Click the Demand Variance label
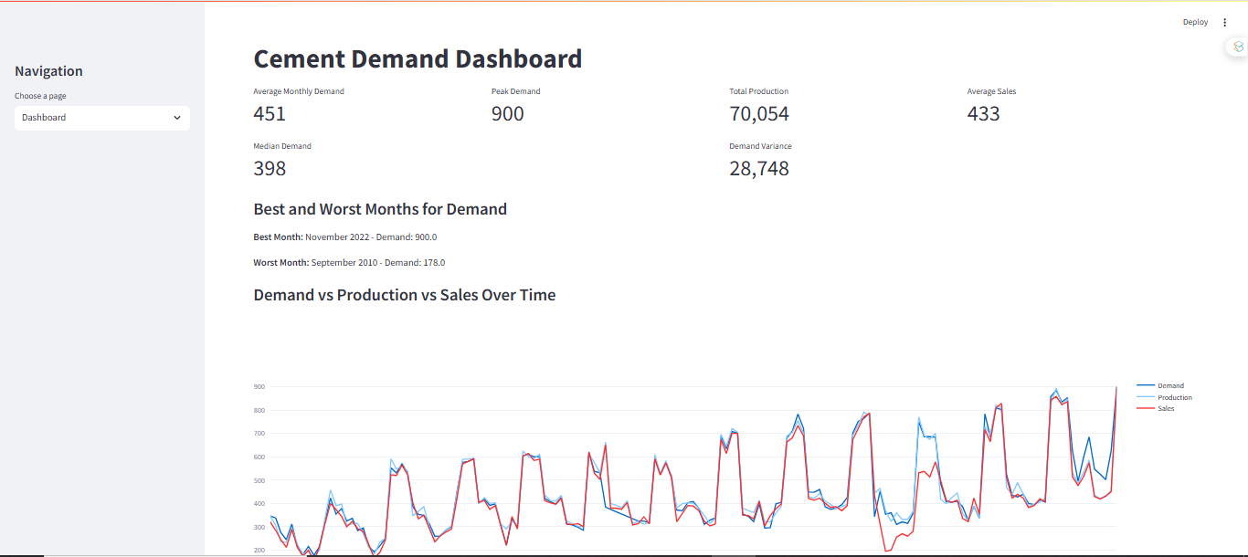This screenshot has height=557, width=1248. (761, 146)
